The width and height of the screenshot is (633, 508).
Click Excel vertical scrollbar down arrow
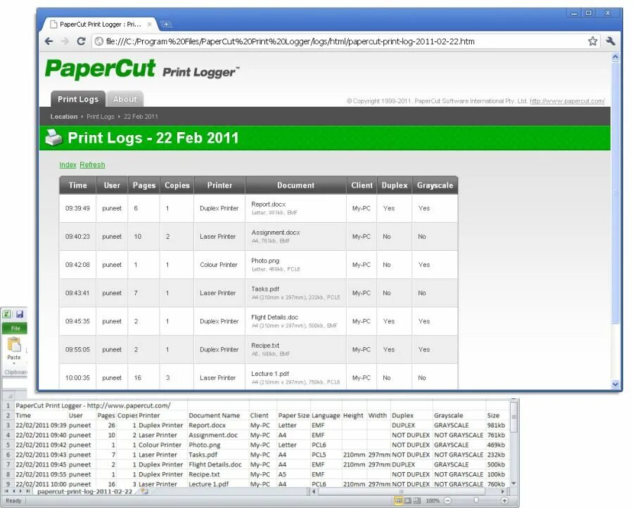click(513, 483)
